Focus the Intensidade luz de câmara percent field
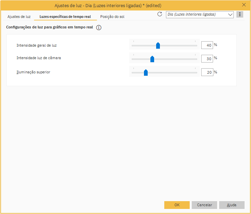Viewport: 251px width, 214px height. pyautogui.click(x=207, y=59)
